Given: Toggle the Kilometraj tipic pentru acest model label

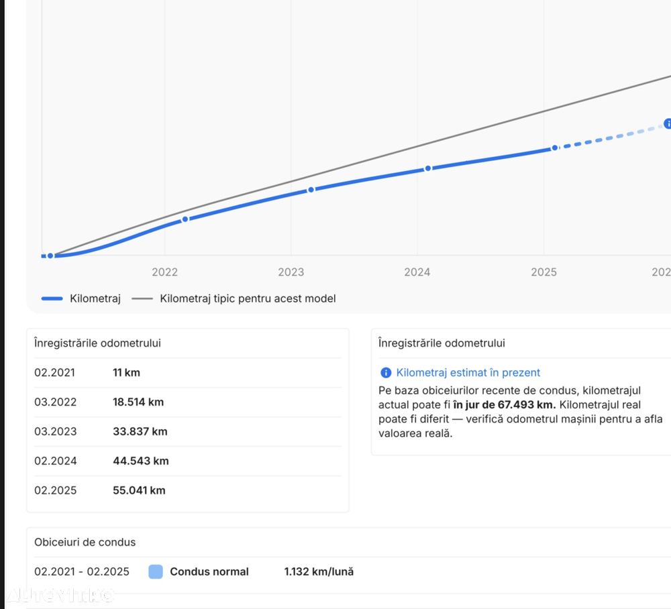Looking at the screenshot, I should pyautogui.click(x=248, y=298).
